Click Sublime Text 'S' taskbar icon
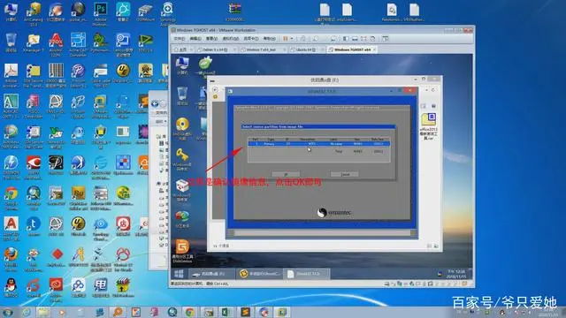The image size is (566, 318). pyautogui.click(x=246, y=312)
